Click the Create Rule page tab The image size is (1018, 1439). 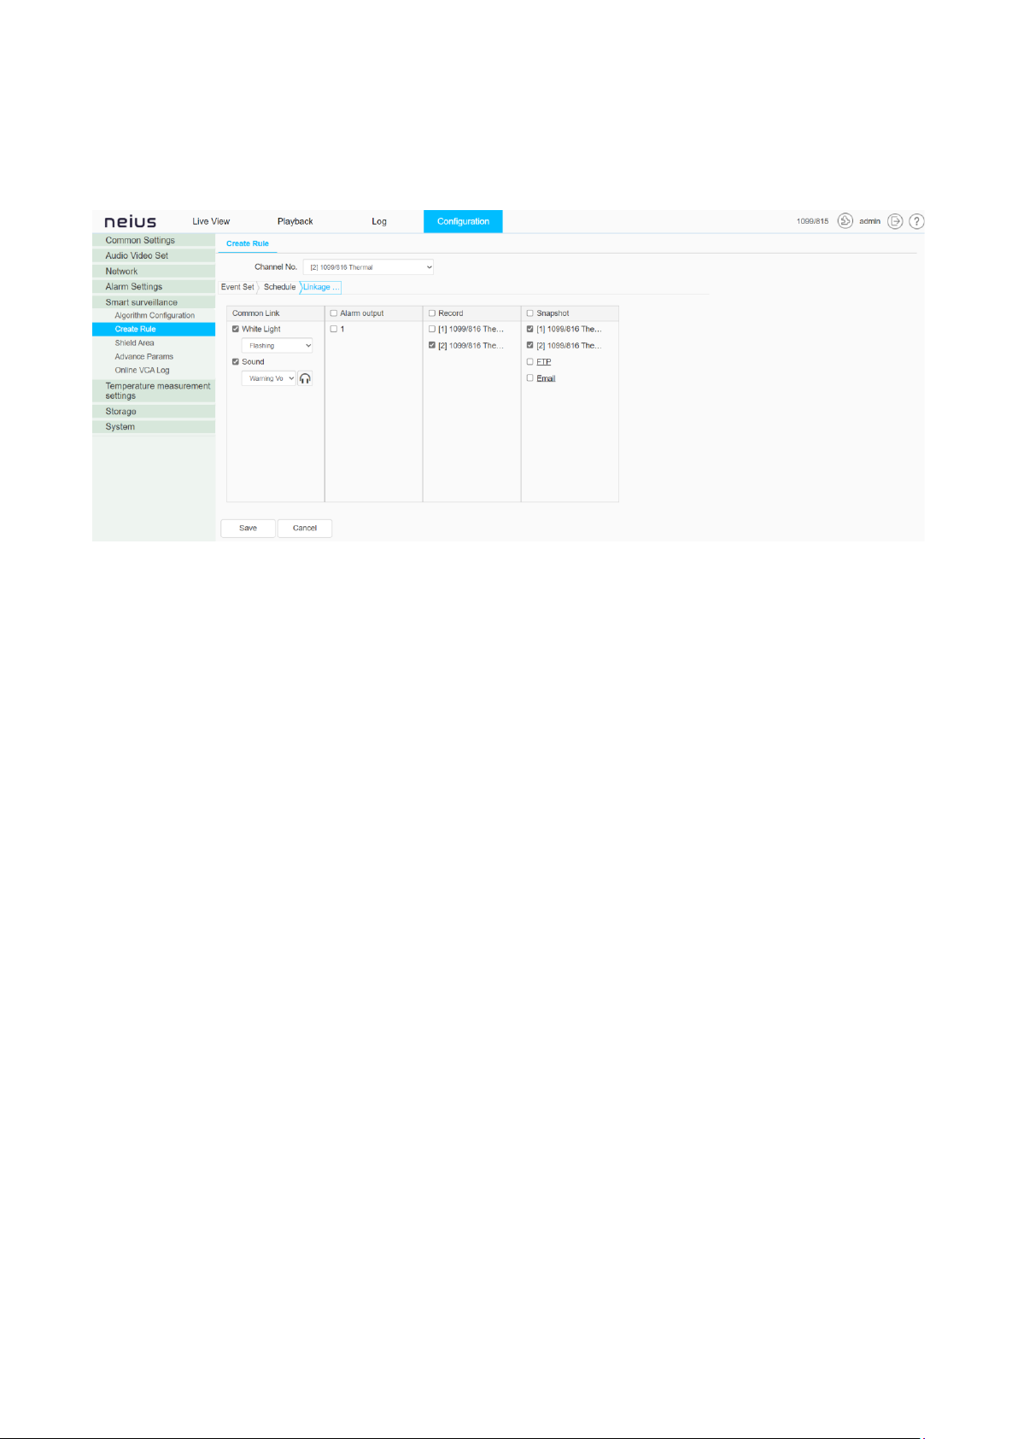pyautogui.click(x=248, y=243)
